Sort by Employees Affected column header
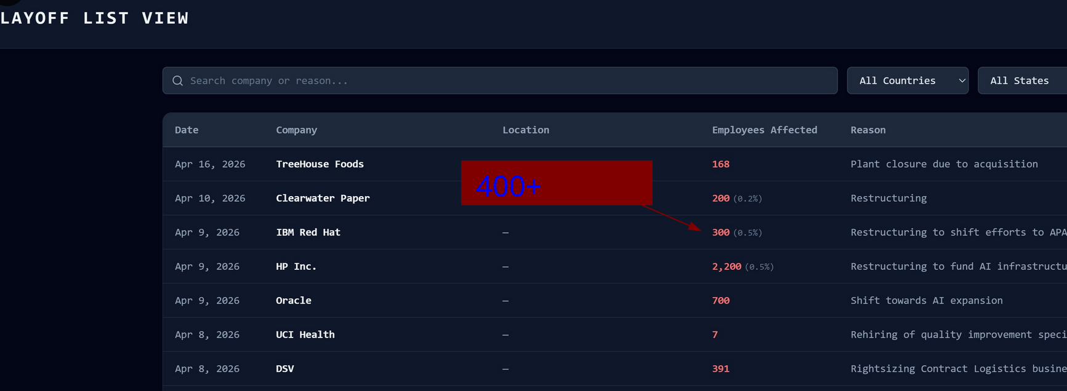This screenshot has height=391, width=1067. pos(765,130)
